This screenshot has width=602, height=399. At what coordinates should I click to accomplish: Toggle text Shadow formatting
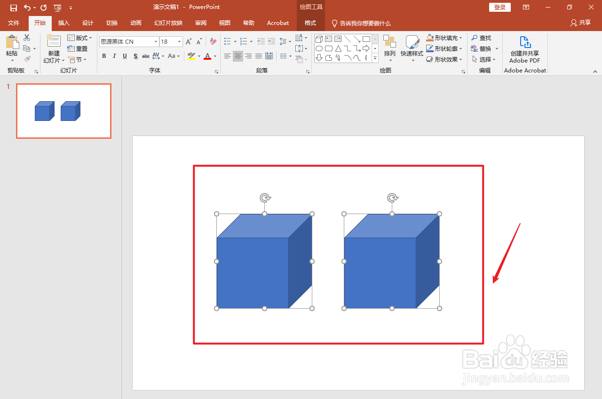(135, 56)
